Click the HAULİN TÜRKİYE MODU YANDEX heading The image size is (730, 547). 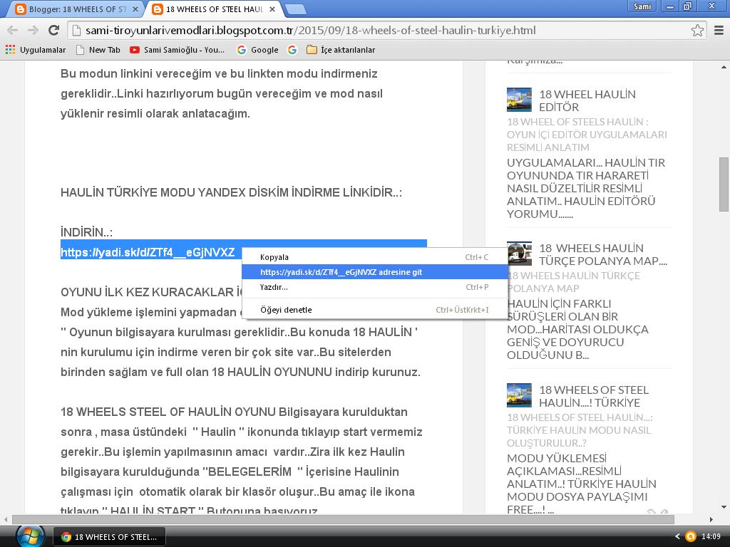(232, 192)
